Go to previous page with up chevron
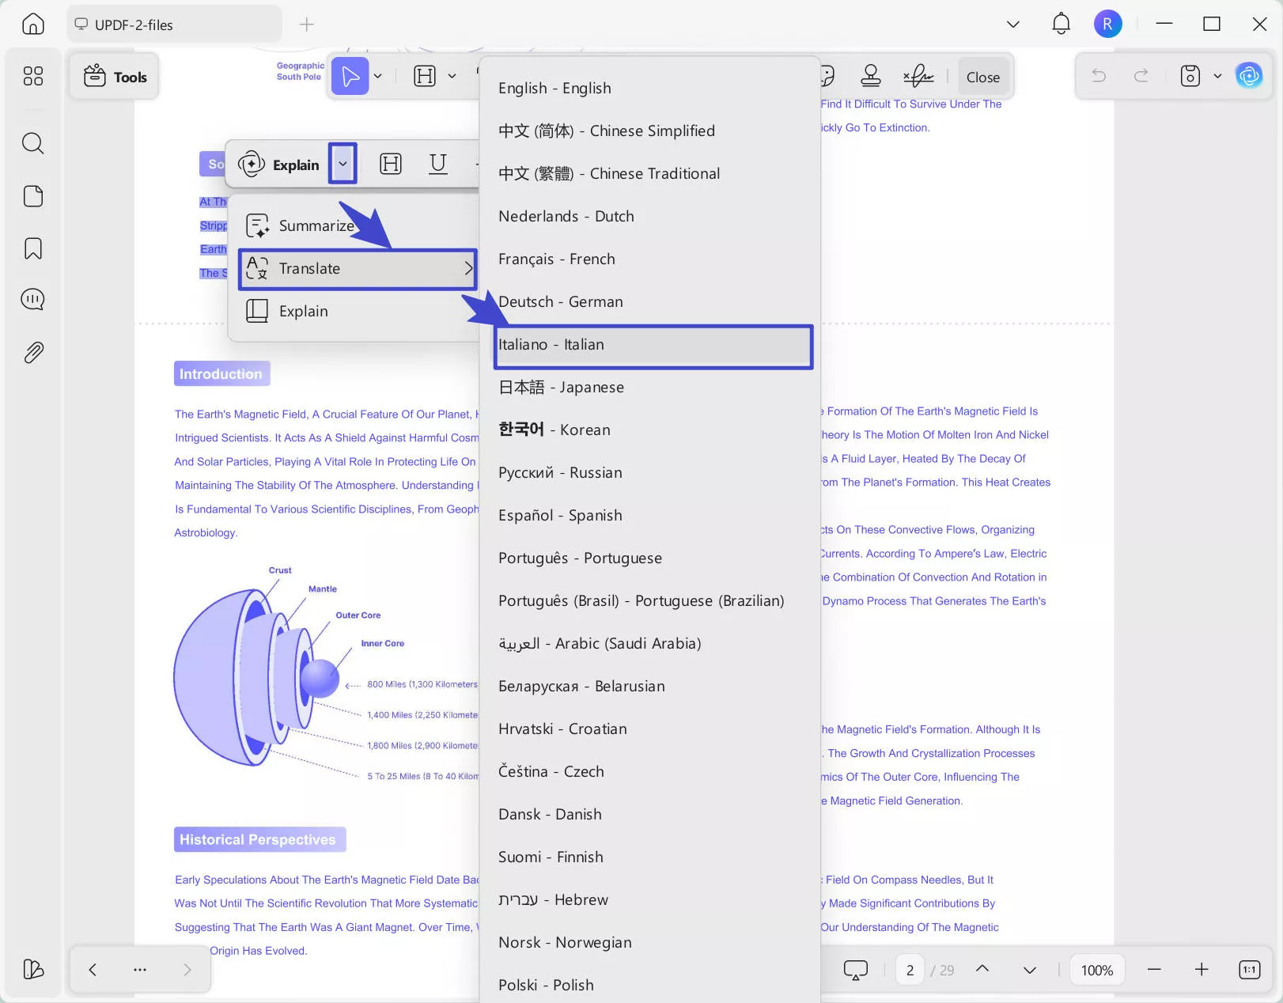Screen dimensions: 1283x1003 (982, 969)
